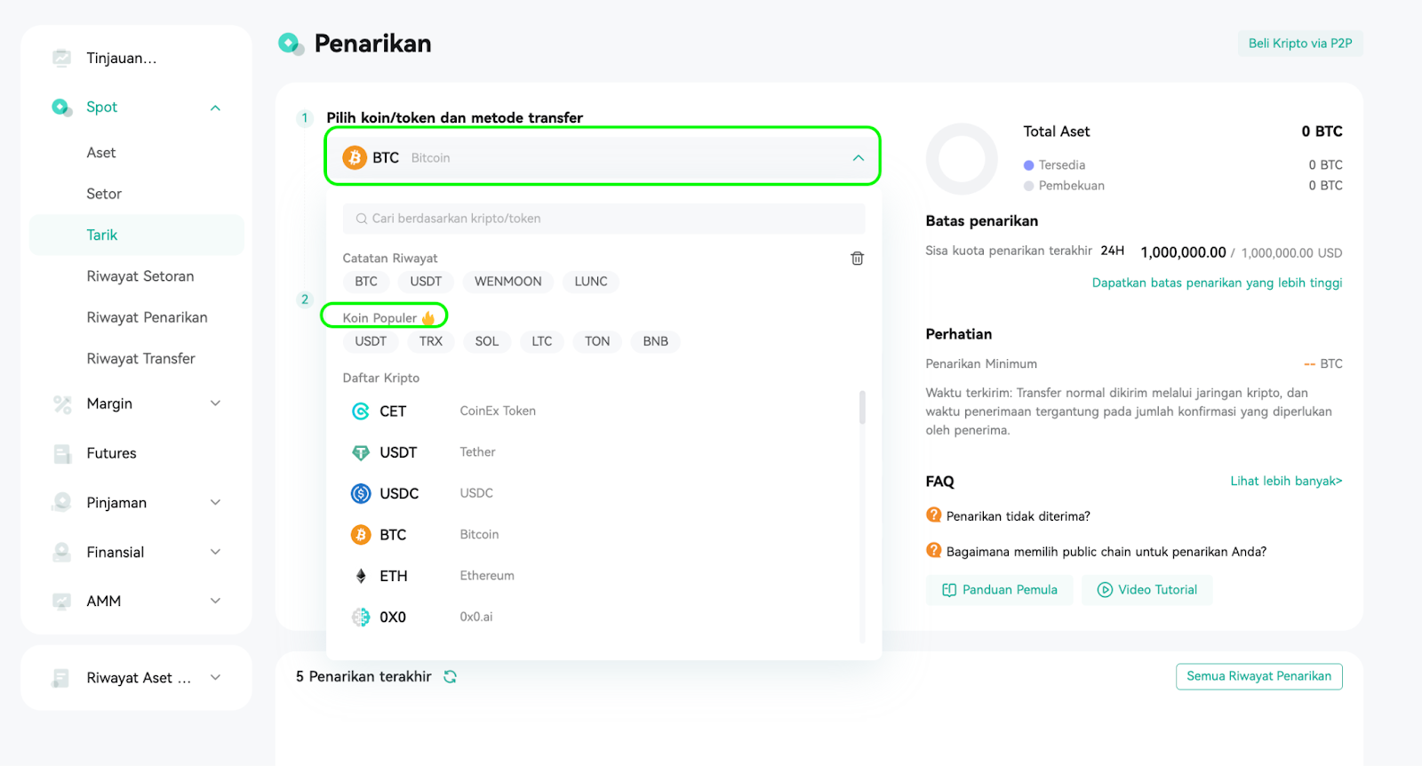The height and width of the screenshot is (766, 1422).
Task: Click the Penarikan page header logo
Action: [x=291, y=44]
